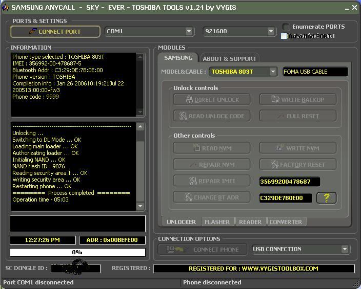Click the log panel scroll up arrow
The image size is (361, 289).
tap(140, 126)
